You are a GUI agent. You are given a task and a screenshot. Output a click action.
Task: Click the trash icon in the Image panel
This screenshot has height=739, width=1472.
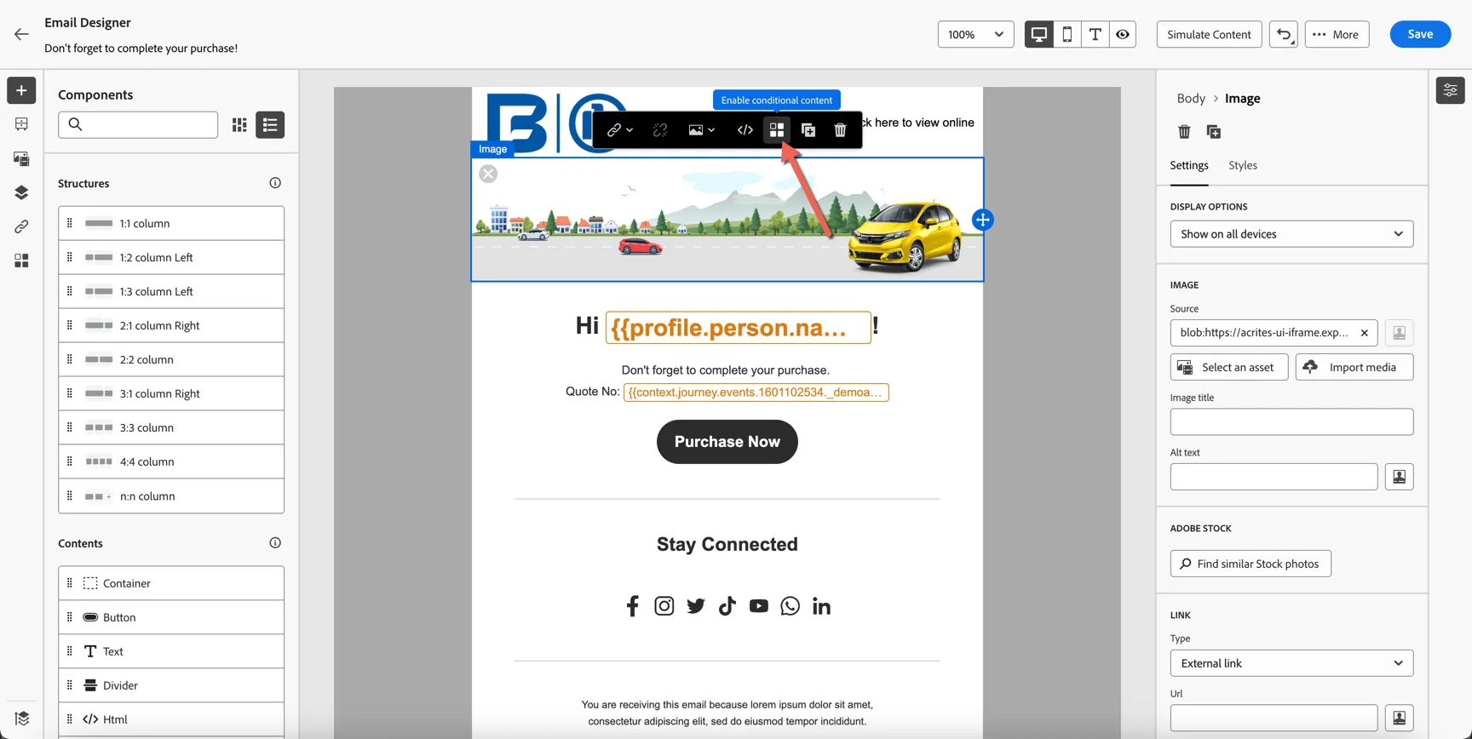point(1184,131)
